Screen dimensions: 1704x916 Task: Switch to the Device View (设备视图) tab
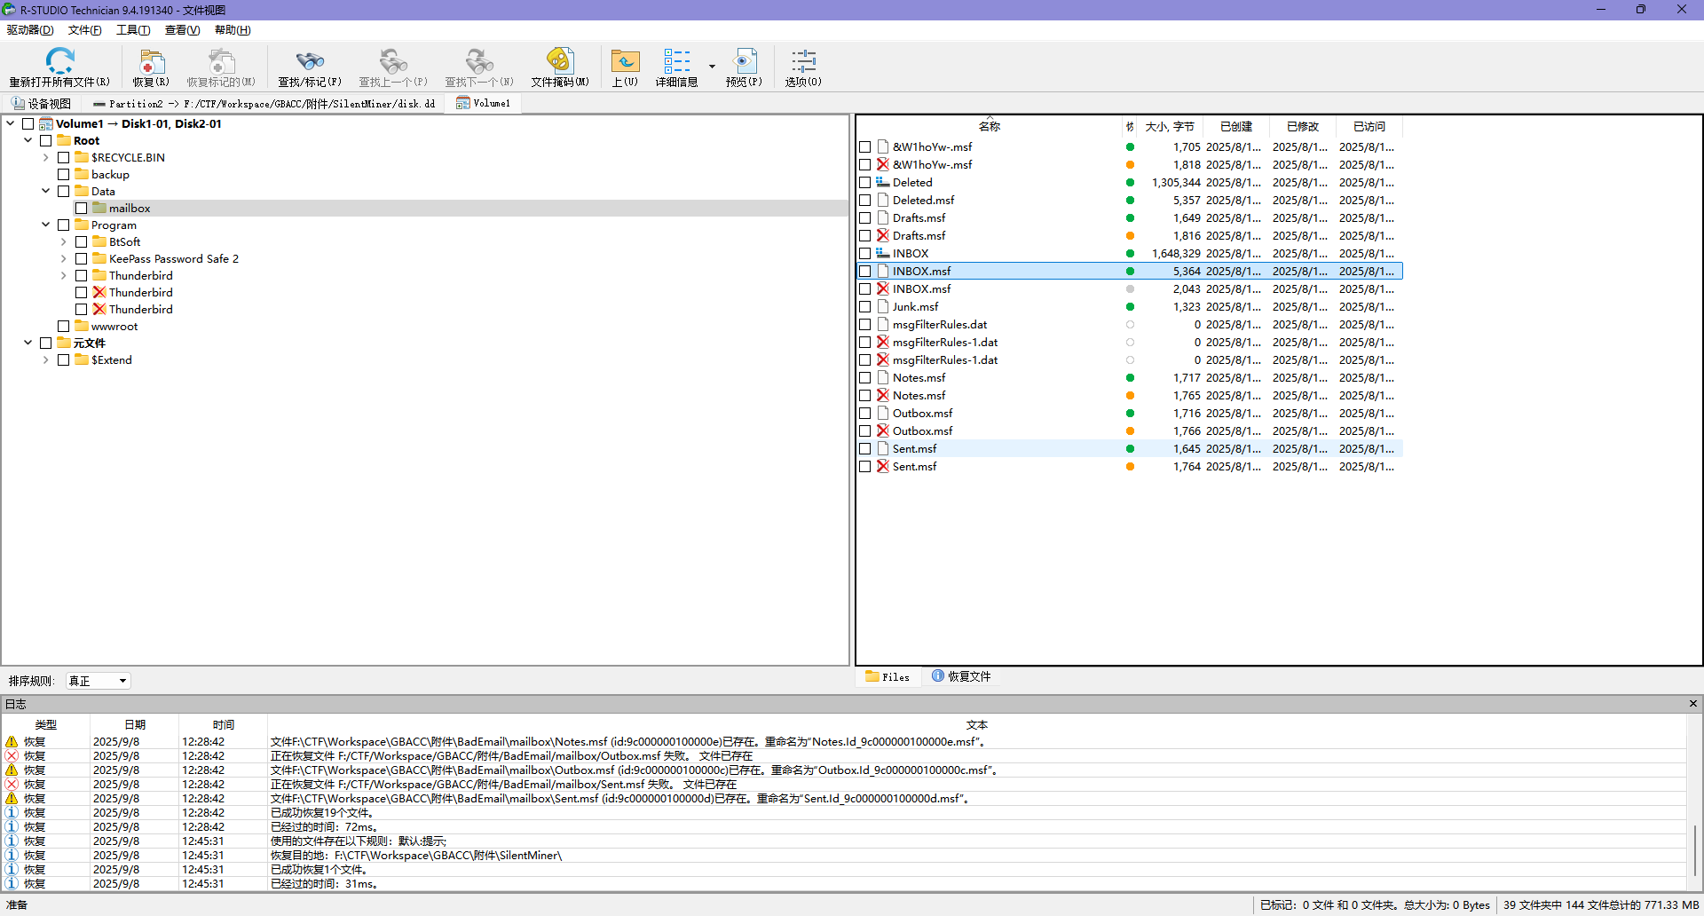(x=41, y=104)
